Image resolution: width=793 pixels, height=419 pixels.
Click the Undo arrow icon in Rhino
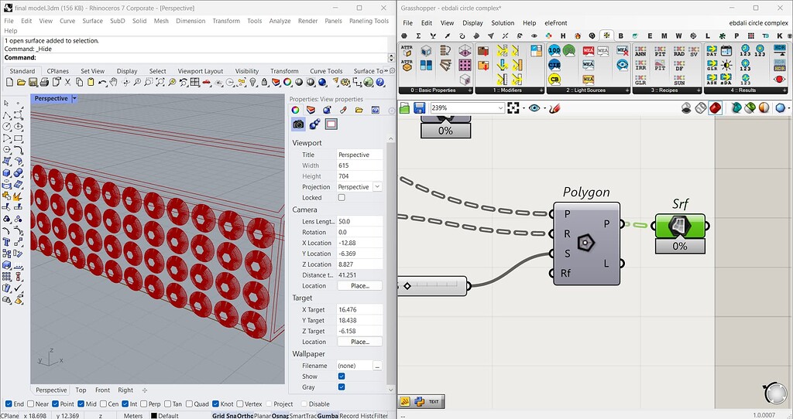pos(103,82)
